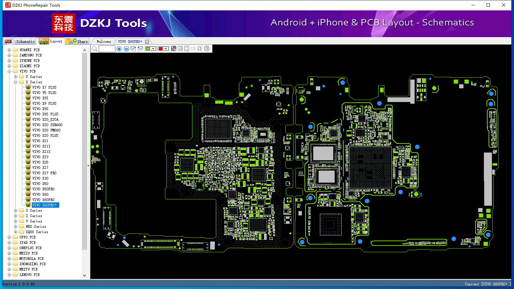Open VIVO X20 SDR660 layout

click(x=48, y=125)
